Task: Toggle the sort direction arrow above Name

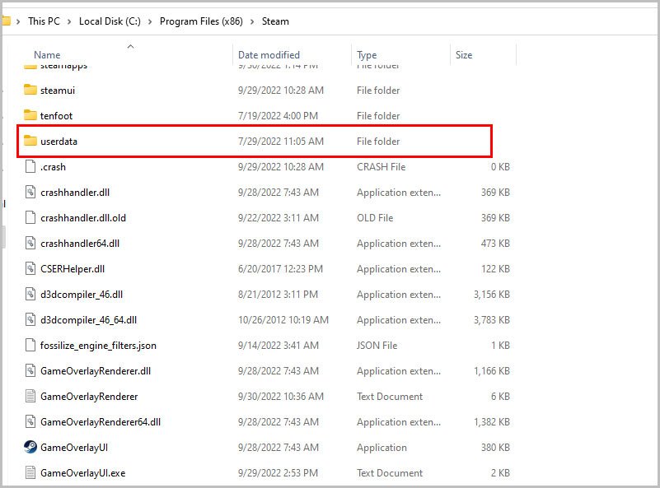Action: (x=130, y=46)
